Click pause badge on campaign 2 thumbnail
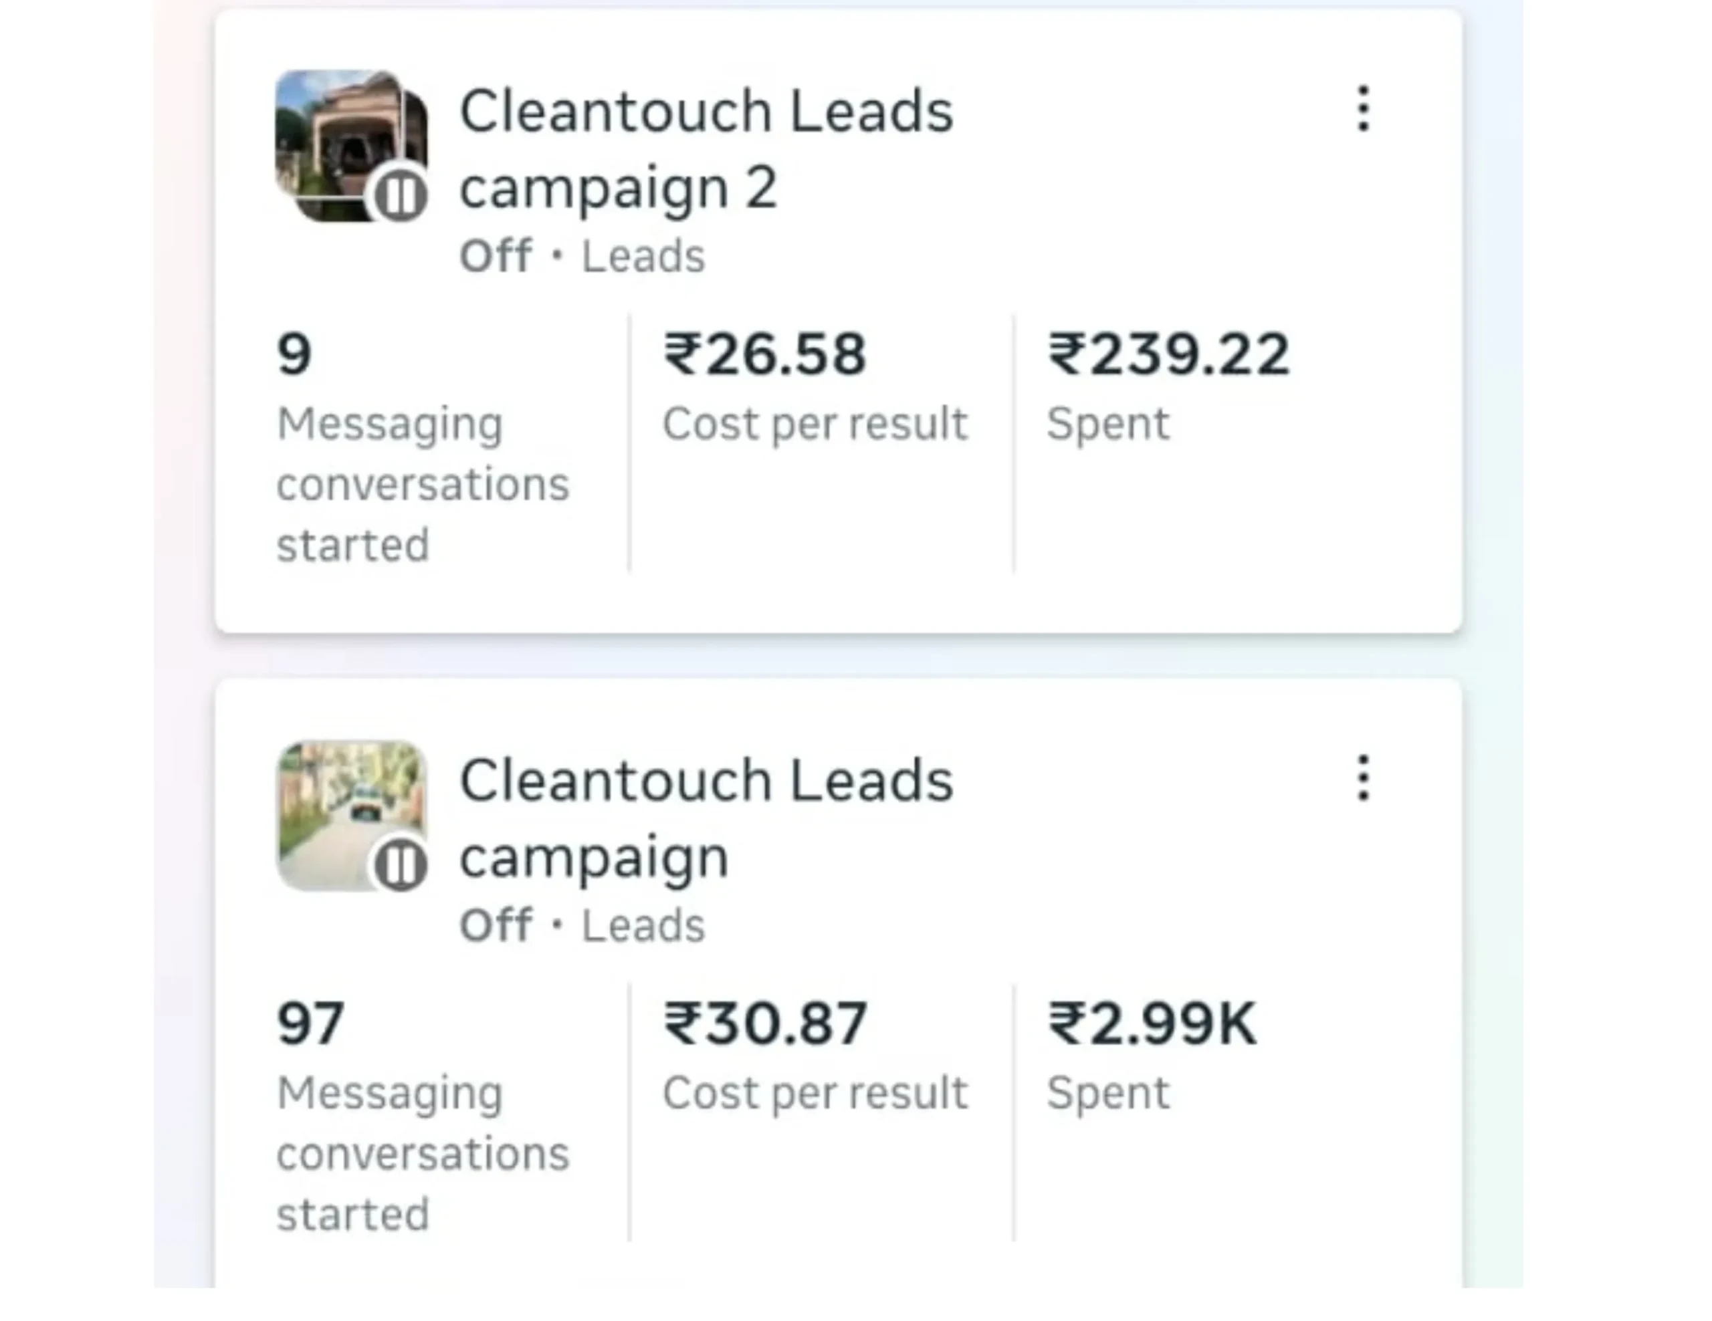1712x1321 pixels. [401, 195]
